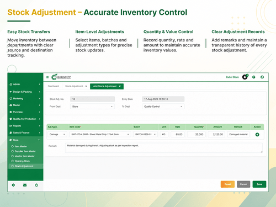Open the To Dept dropdown showing Quality Control
Image resolution: width=276 pixels, height=207 pixels.
[x=163, y=107]
